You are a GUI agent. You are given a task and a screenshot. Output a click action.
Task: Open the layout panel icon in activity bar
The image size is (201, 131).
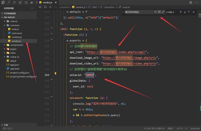pyautogui.click(x=26, y=2)
